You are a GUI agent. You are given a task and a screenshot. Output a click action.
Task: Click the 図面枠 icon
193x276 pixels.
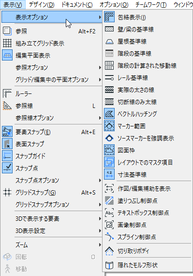coord(109,150)
